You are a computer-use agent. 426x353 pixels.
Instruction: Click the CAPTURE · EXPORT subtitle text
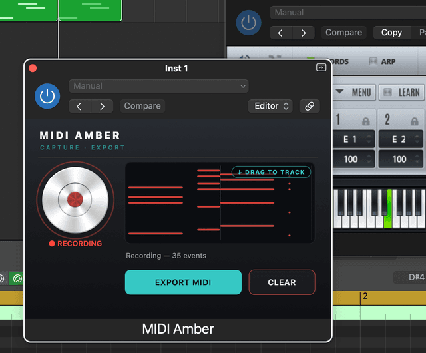point(83,147)
